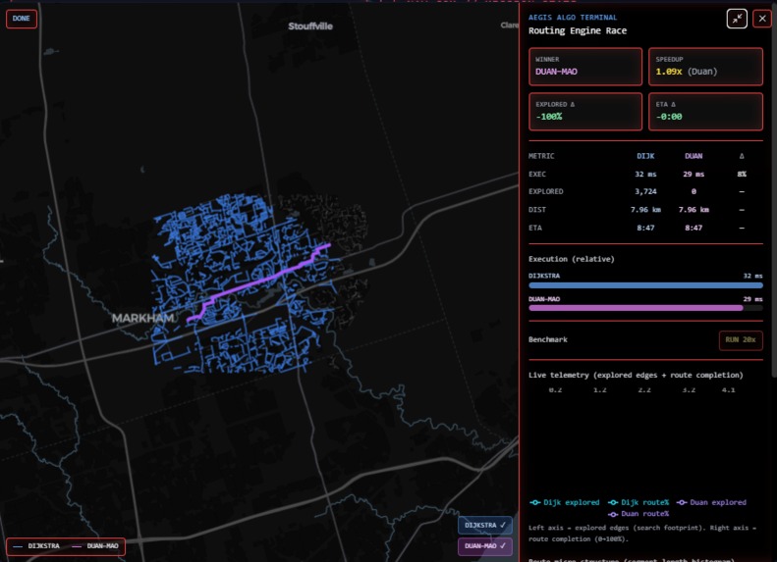Click DIJKSTRA entry in map legend

(x=37, y=545)
